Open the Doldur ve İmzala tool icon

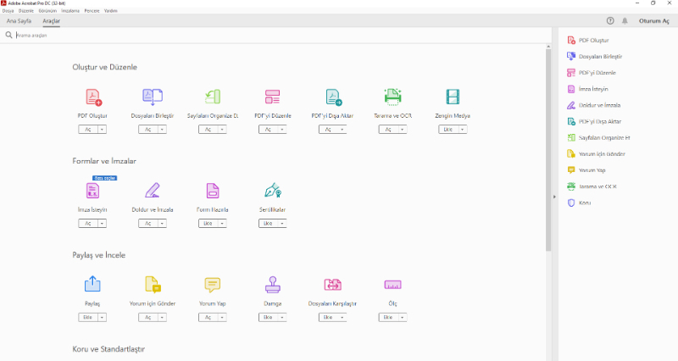tap(153, 191)
